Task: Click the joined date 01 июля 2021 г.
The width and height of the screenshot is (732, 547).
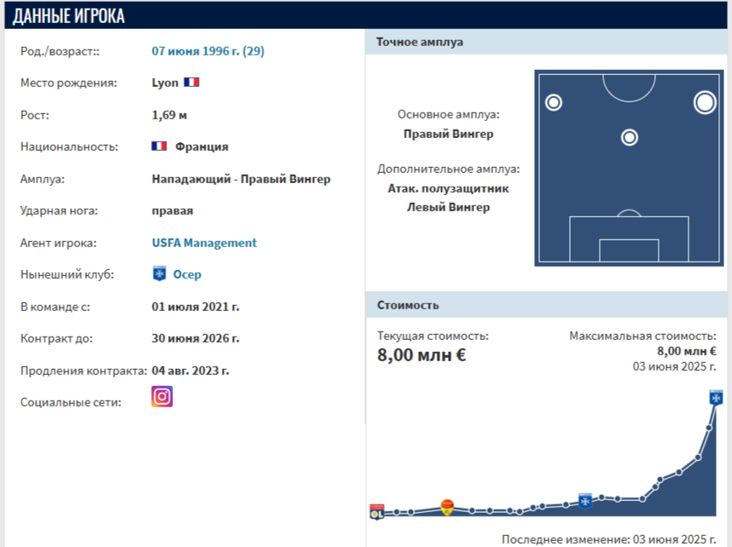Action: coord(195,307)
